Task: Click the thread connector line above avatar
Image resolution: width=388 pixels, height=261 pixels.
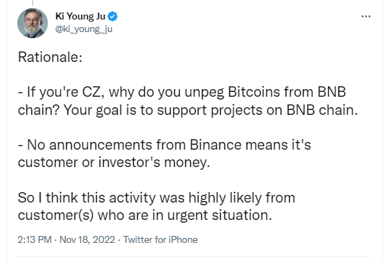Action: [x=33, y=3]
